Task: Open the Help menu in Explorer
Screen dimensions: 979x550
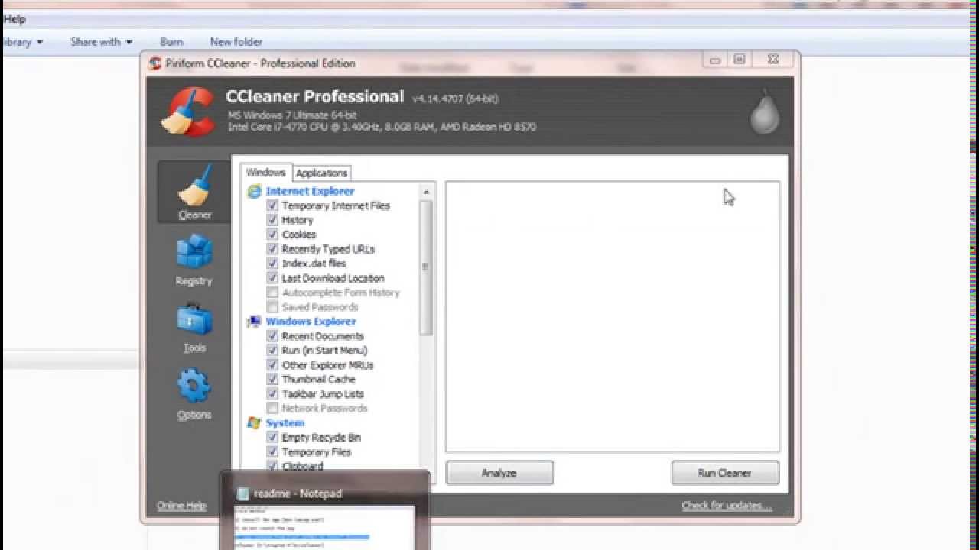Action: pos(14,19)
